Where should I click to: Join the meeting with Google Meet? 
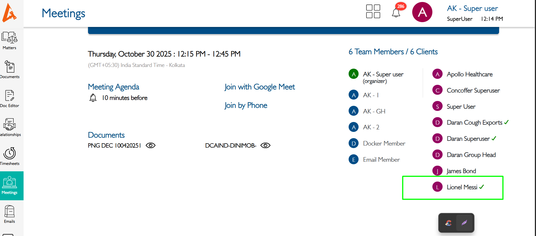point(259,87)
